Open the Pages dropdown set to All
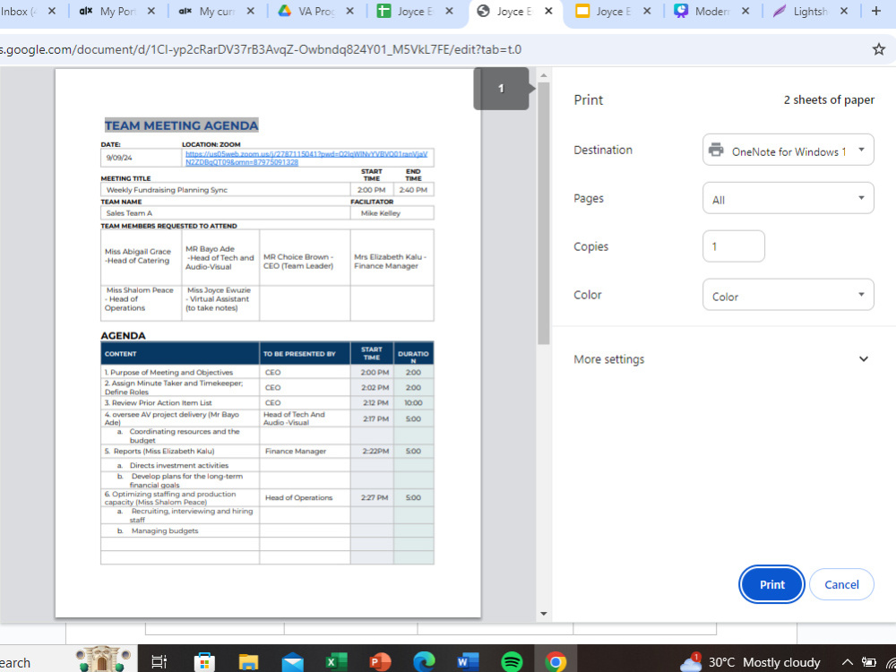The image size is (896, 672). pos(788,198)
